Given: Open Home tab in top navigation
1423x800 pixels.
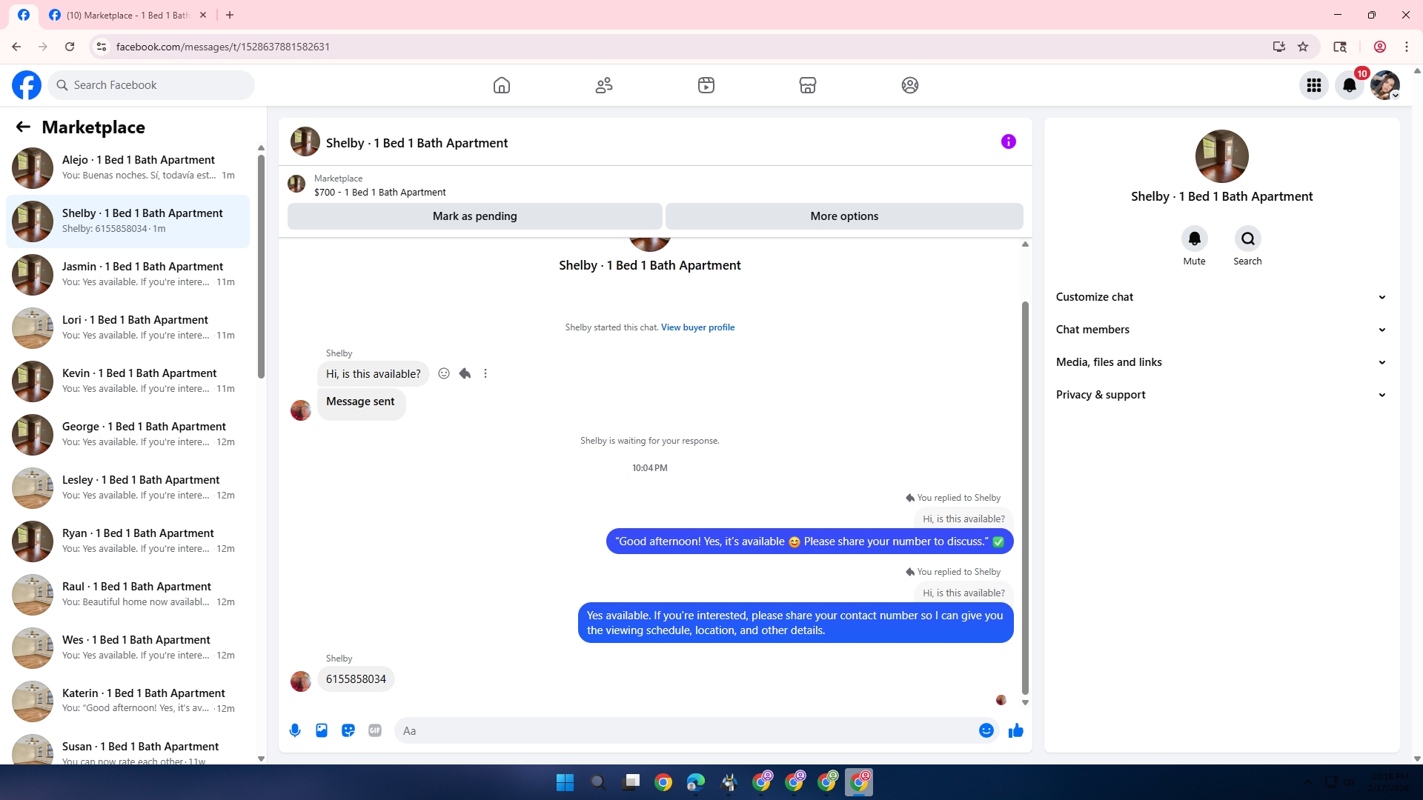Looking at the screenshot, I should point(502,85).
